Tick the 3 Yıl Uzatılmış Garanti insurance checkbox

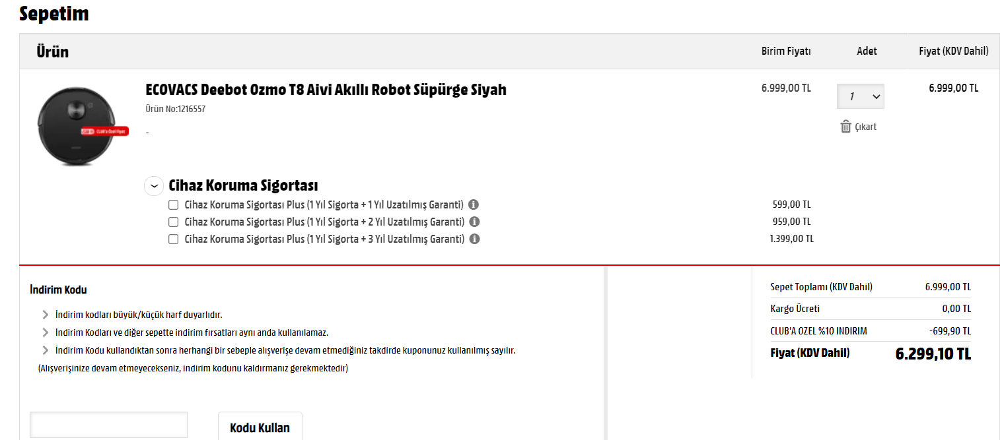tap(174, 239)
